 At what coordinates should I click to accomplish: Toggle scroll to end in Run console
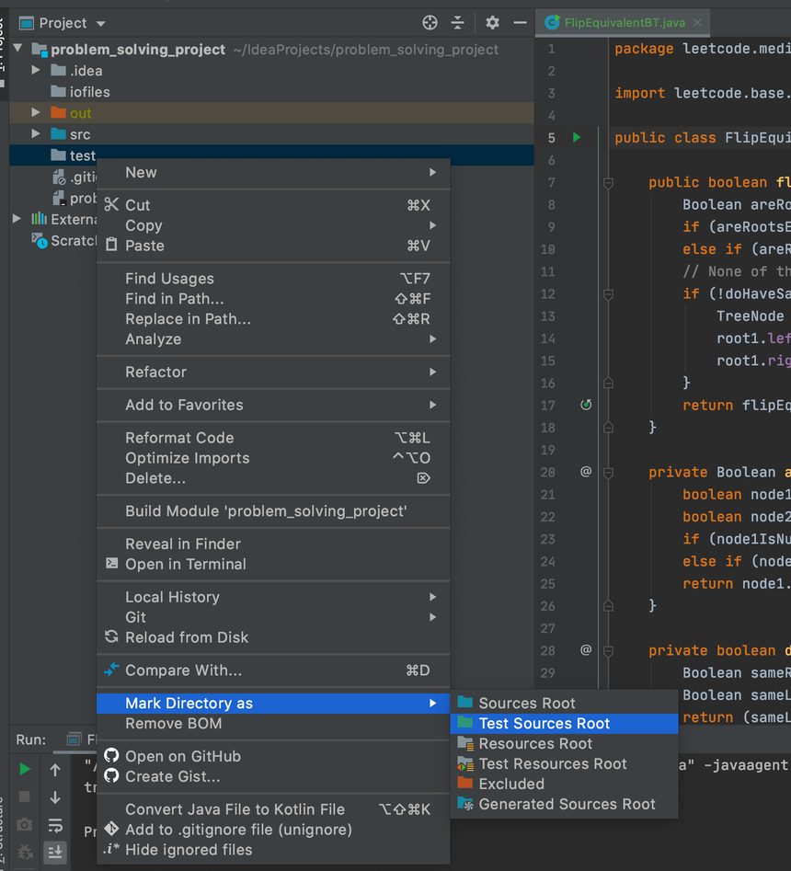click(55, 852)
